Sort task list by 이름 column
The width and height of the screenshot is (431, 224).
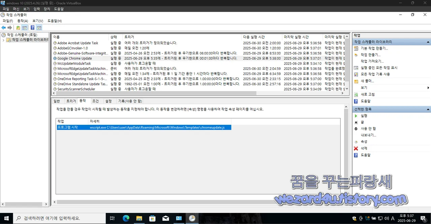pos(80,37)
